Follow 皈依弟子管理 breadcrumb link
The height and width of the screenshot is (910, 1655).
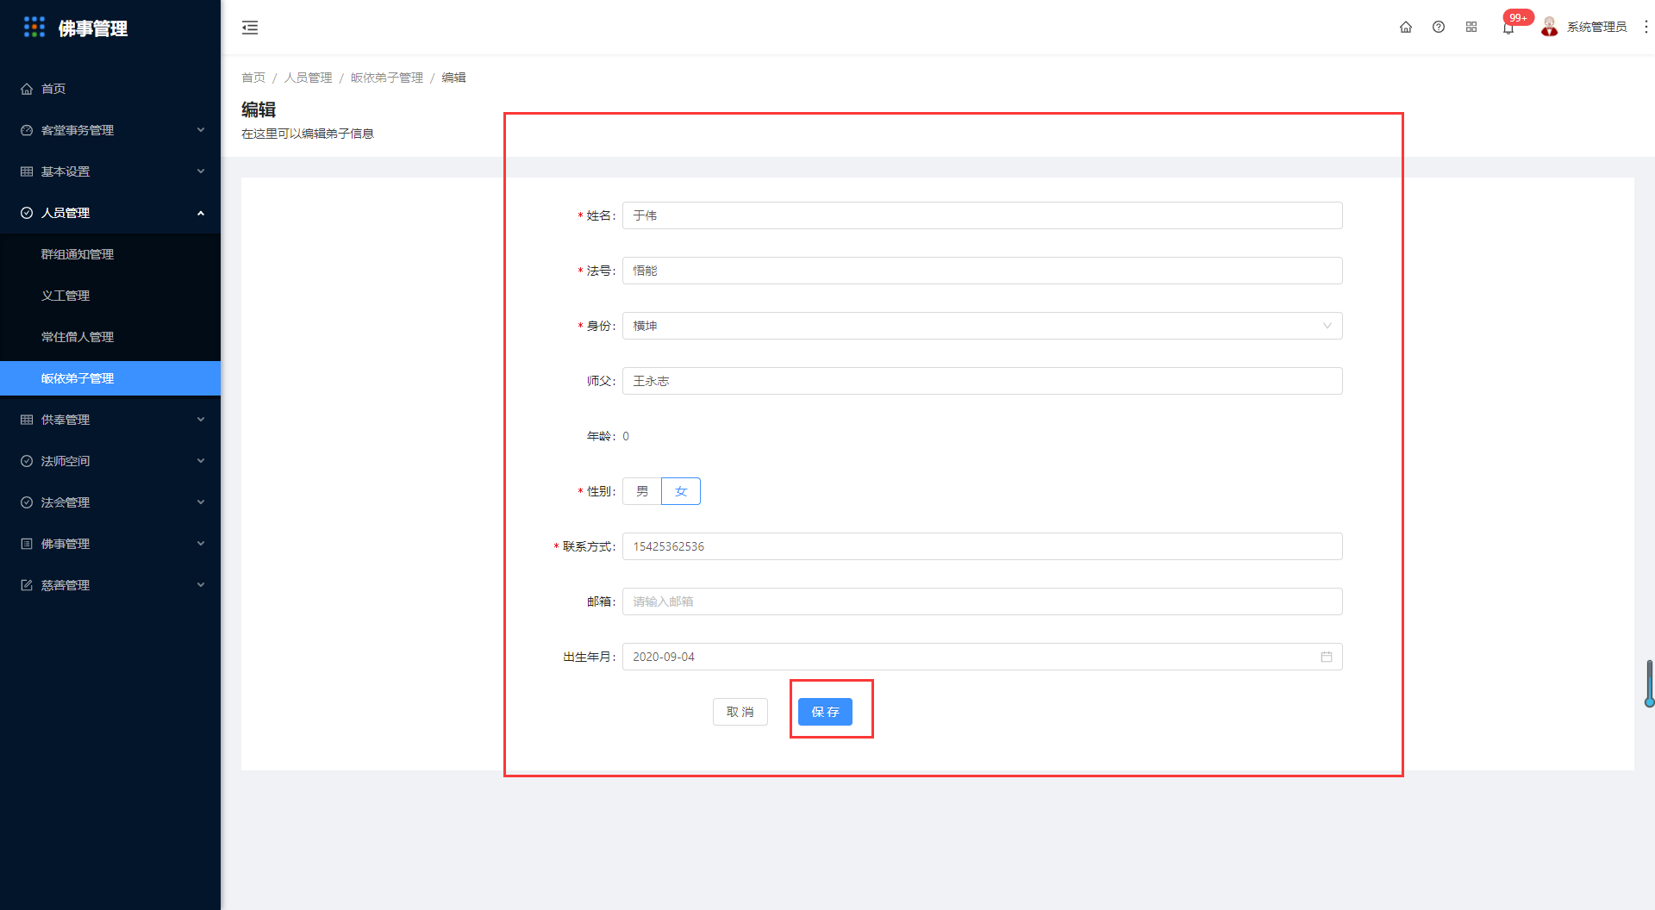pos(387,78)
